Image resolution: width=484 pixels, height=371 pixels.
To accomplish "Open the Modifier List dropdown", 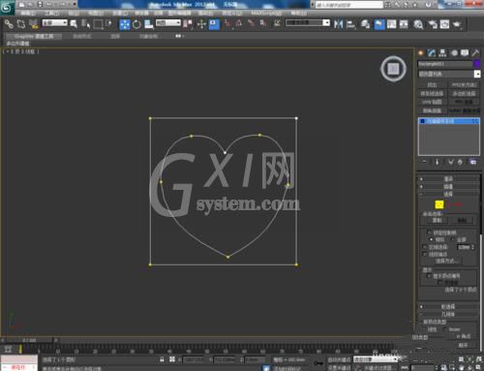I will [449, 74].
